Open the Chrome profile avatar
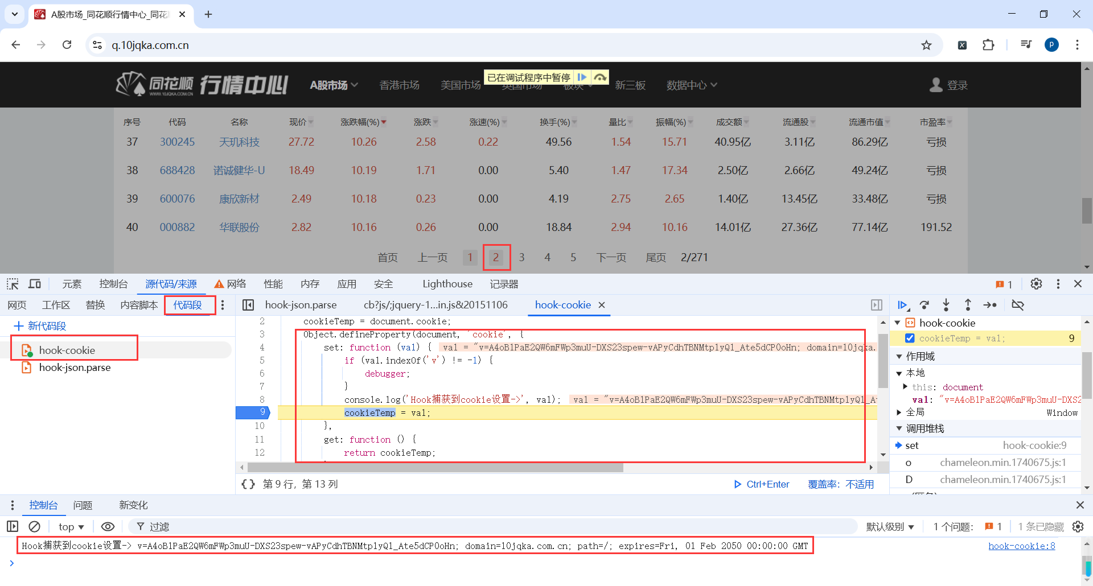Screen dimensions: 1093x586 point(1051,45)
